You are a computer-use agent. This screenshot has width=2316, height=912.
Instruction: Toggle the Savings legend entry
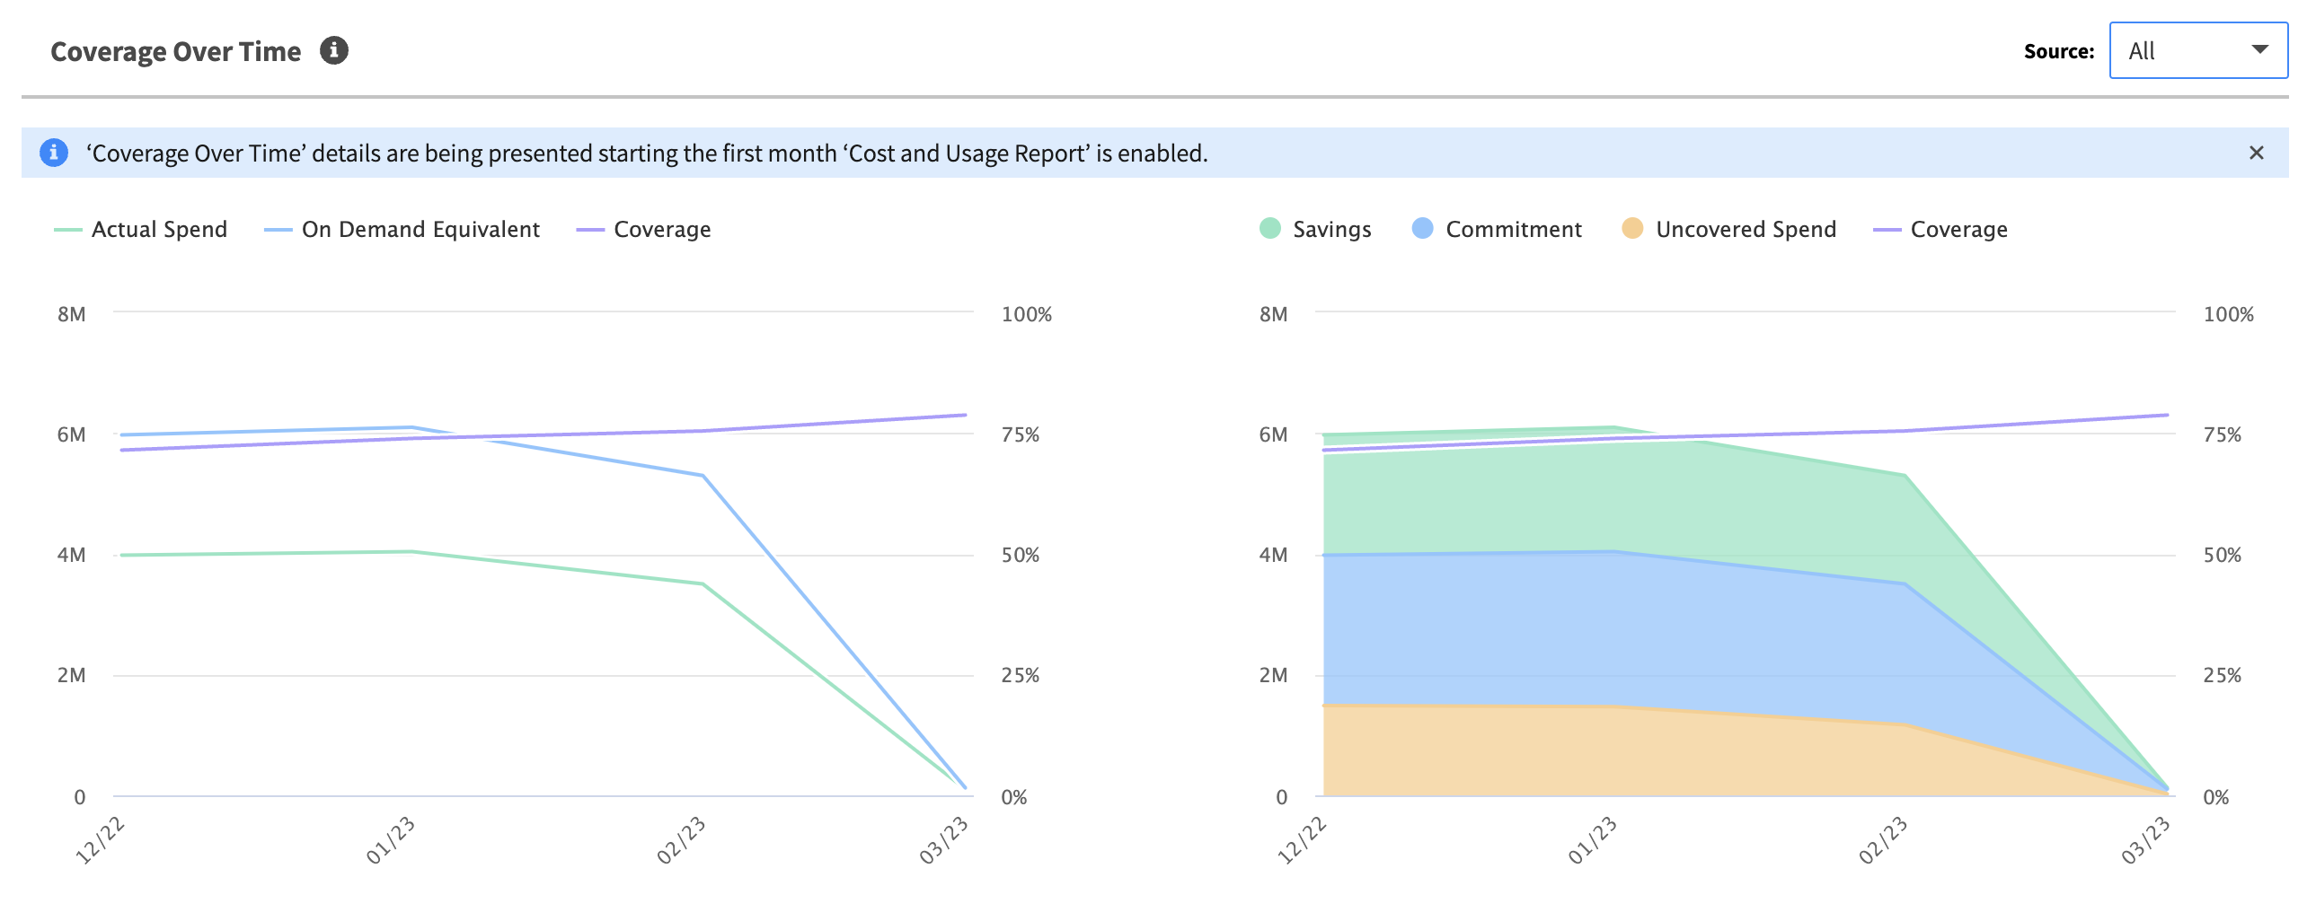coord(1330,230)
